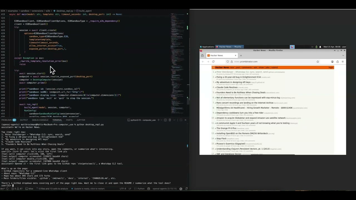Reload the Hacker News page
This screenshot has width=356, height=200.
point(213,62)
